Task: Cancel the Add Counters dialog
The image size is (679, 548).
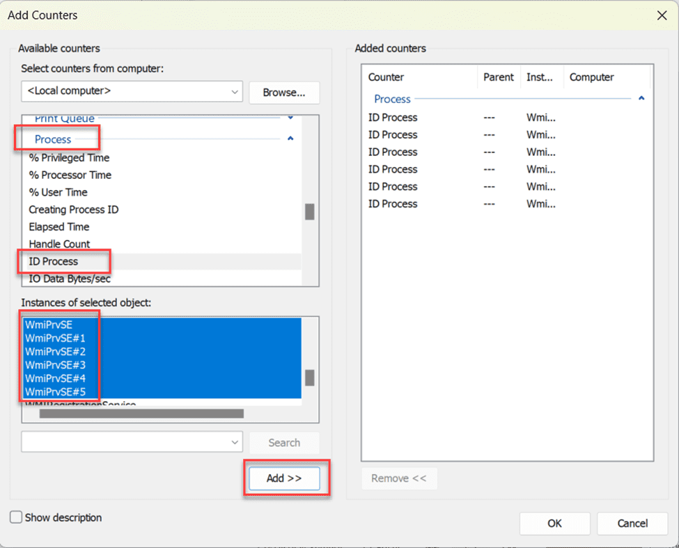Action: point(632,523)
